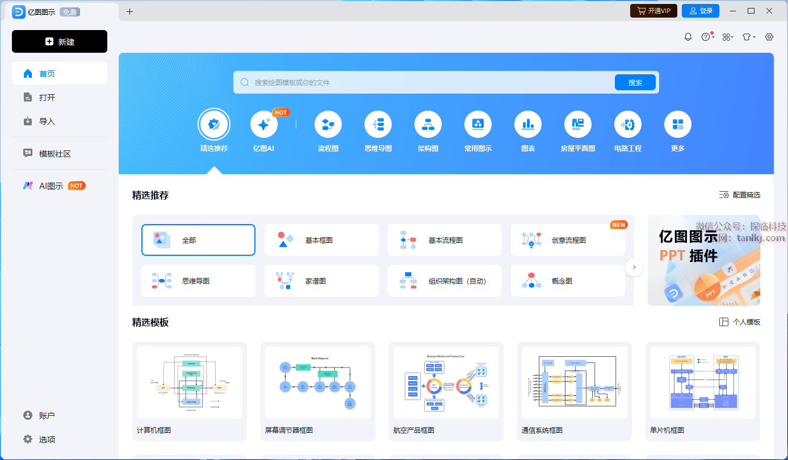Viewport: 788px width, 460px height.
Task: Click the notification bell icon
Action: click(x=688, y=37)
